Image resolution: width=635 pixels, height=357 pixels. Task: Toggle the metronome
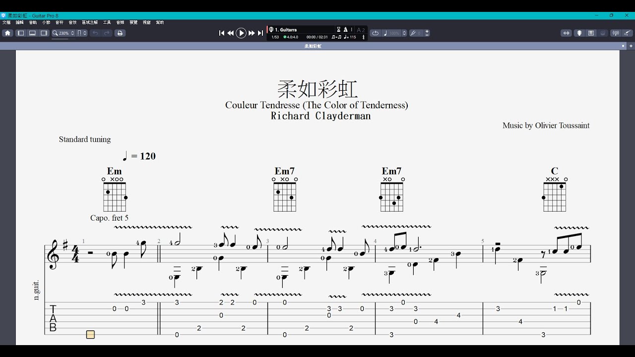click(345, 30)
